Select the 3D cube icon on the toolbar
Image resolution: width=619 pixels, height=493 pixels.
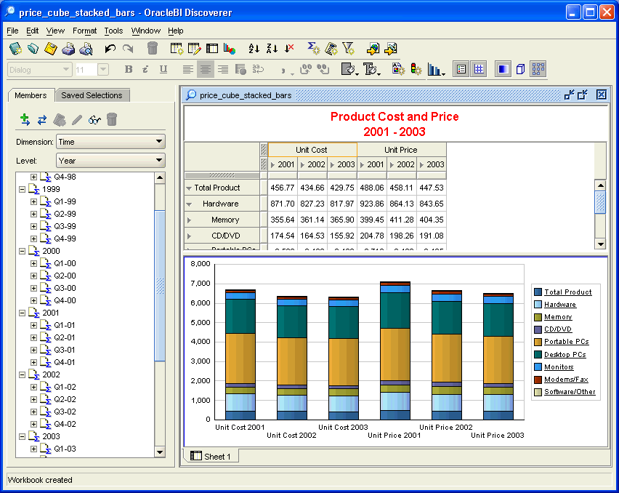click(520, 68)
